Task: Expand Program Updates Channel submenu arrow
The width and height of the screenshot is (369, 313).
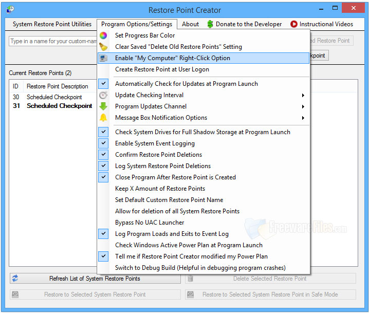Action: click(x=303, y=106)
